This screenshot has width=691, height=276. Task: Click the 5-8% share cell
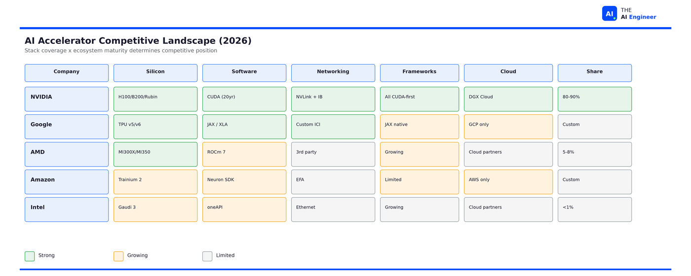pyautogui.click(x=595, y=154)
